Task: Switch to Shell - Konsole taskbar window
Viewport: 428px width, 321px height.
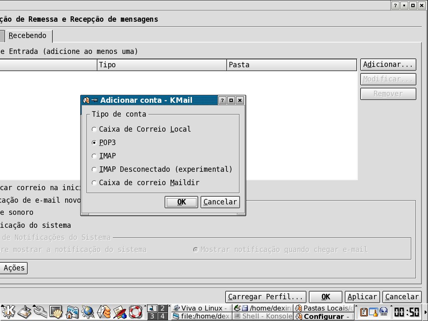Action: click(x=262, y=316)
